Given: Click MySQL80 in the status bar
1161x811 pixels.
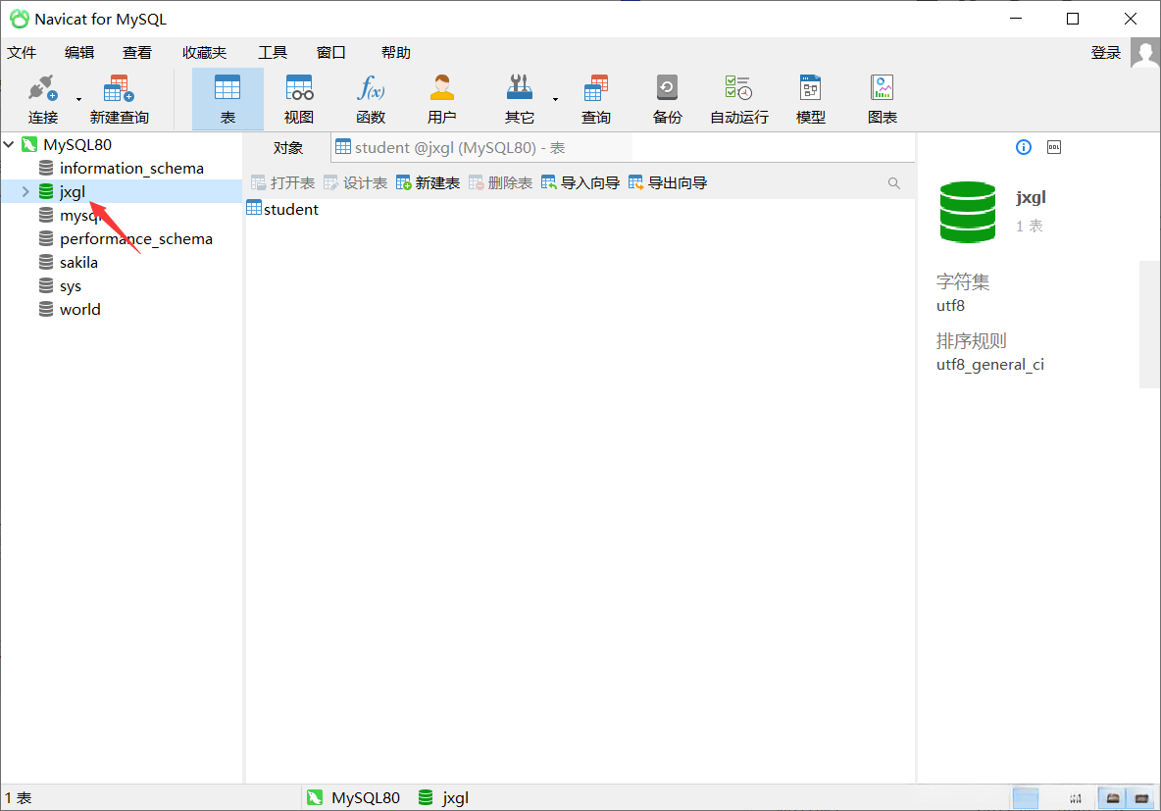Looking at the screenshot, I should coord(353,797).
